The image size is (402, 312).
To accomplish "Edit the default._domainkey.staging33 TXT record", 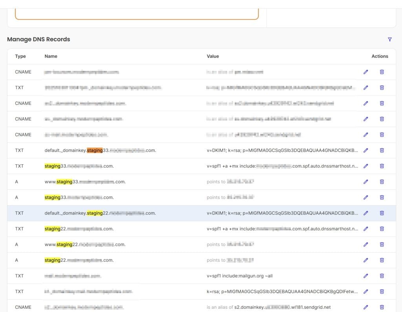I will pos(366,150).
